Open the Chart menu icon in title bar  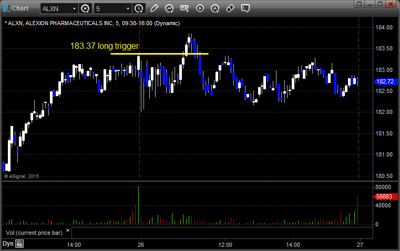pyautogui.click(x=6, y=8)
